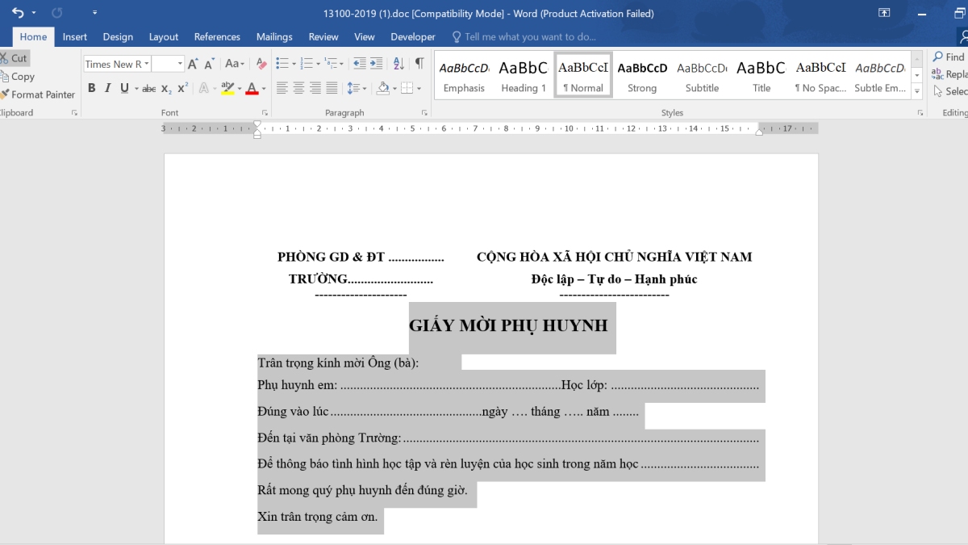968x545 pixels.
Task: Switch to the Mailings ribbon tab
Action: pos(274,36)
